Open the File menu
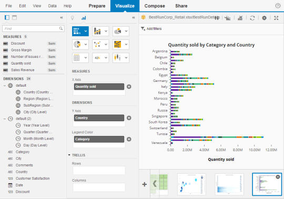 coord(9,6)
